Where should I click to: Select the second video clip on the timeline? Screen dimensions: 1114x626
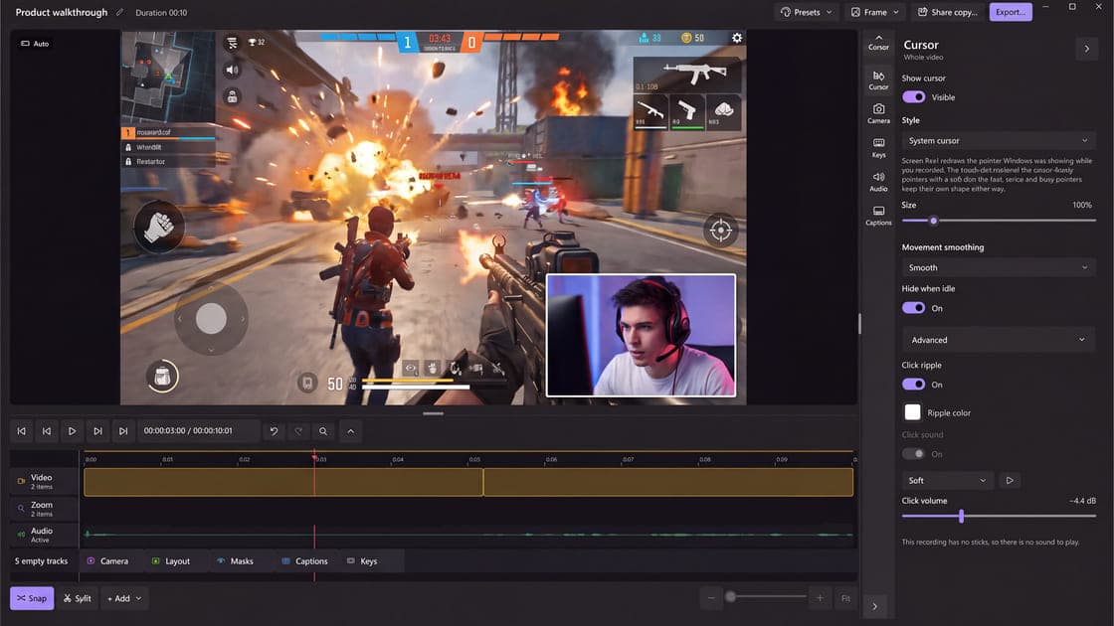[x=668, y=482]
